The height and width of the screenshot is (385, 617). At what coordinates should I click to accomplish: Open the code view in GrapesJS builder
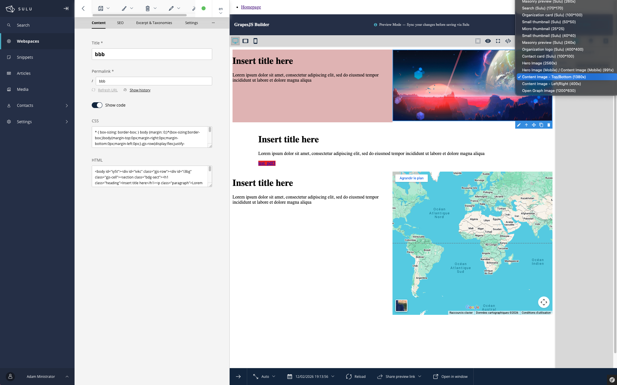click(508, 41)
